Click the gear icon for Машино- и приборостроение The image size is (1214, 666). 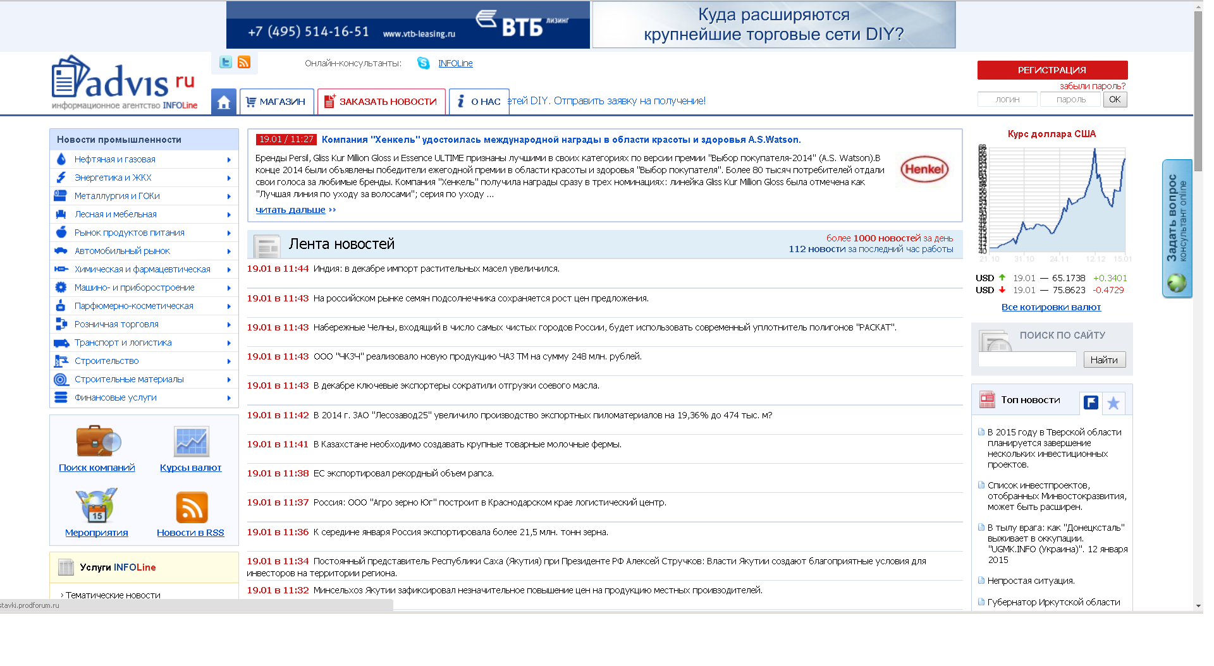[x=61, y=288]
